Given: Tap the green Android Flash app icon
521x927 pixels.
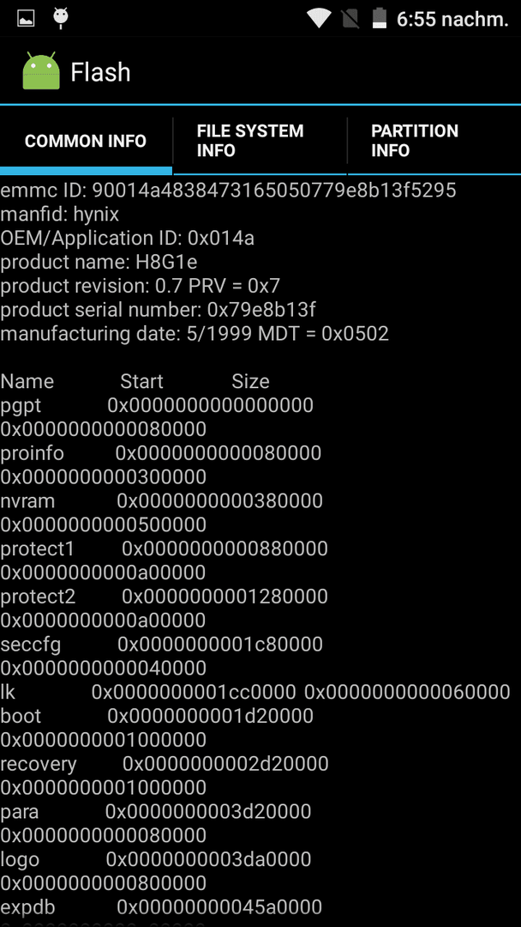Looking at the screenshot, I should pos(41,71).
